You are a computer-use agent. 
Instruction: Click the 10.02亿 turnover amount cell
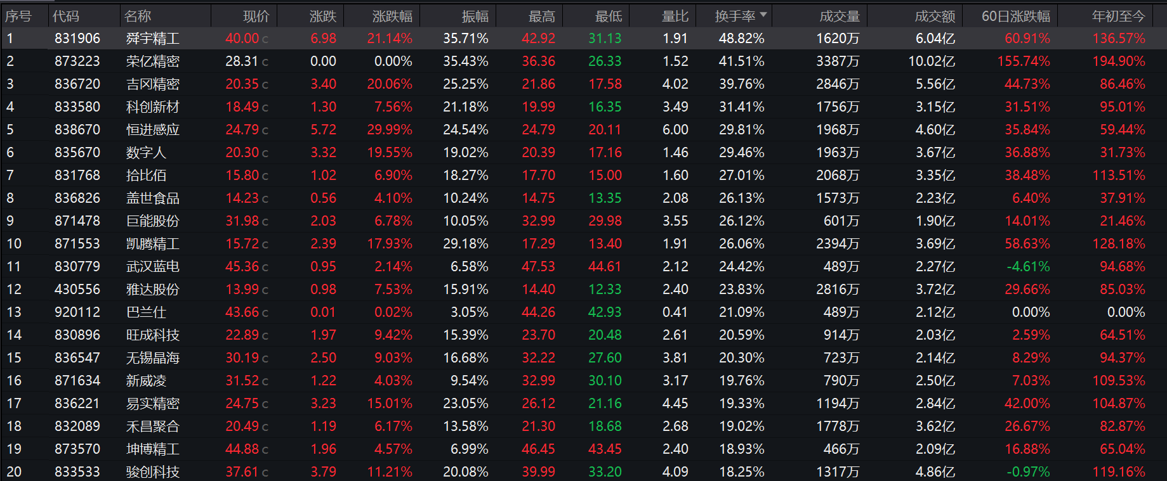pos(932,61)
